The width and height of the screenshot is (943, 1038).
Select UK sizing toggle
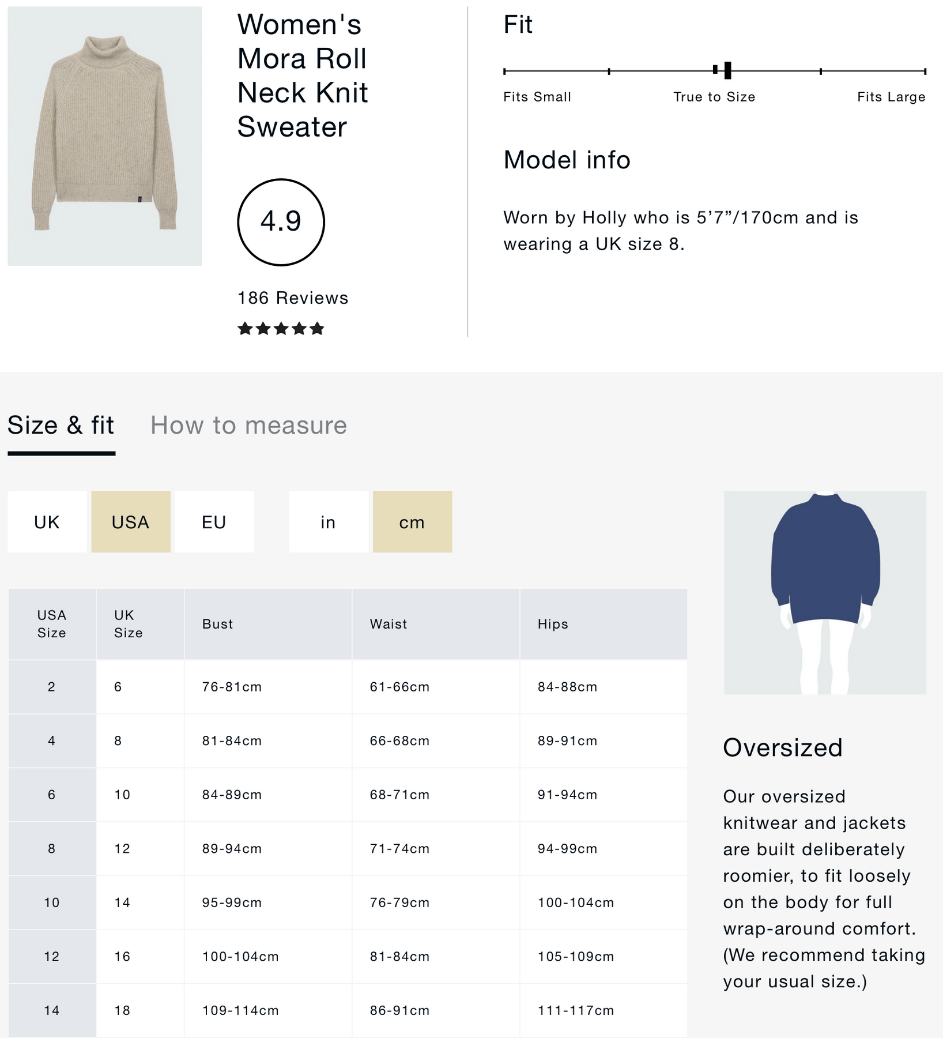47,522
